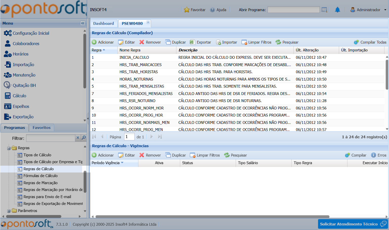389x230 pixels.
Task: Switch to the Dashboard tab
Action: [x=103, y=24]
